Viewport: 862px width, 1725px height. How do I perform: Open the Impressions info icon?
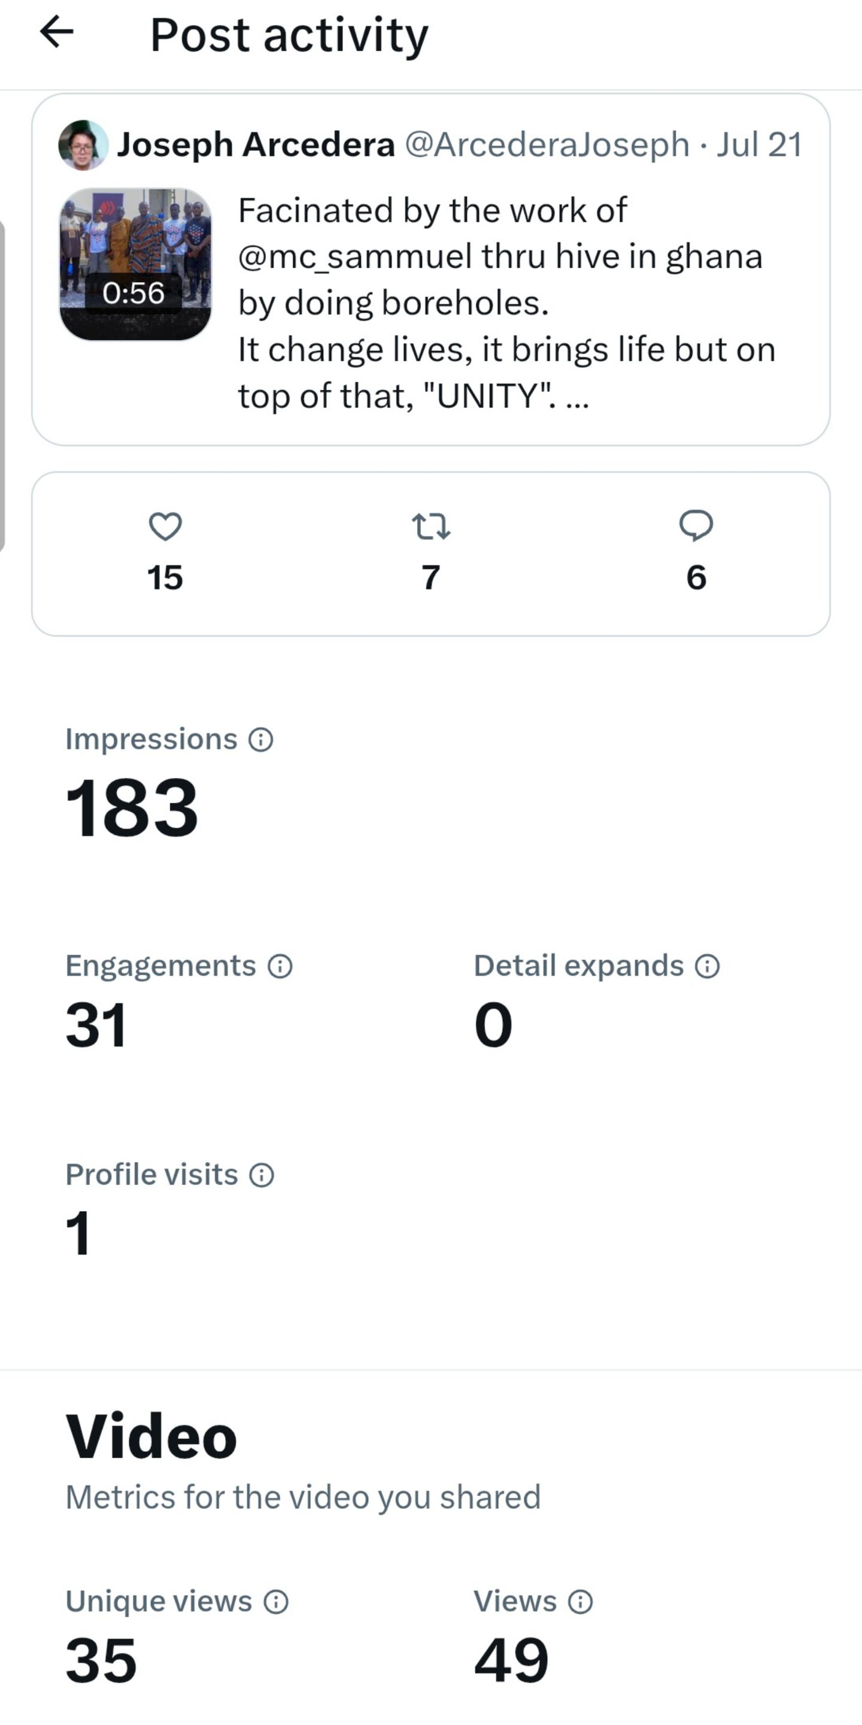(261, 740)
